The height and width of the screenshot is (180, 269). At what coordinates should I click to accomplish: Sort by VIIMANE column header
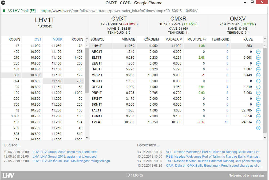pos(129,39)
